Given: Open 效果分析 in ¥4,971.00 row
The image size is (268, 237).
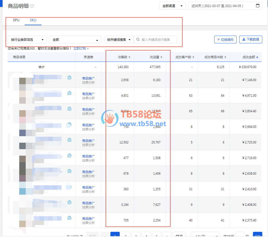Looking at the screenshot, I should 88,98.
